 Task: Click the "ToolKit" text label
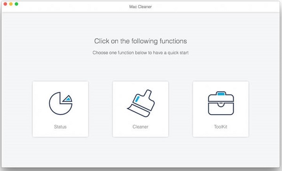(x=221, y=127)
